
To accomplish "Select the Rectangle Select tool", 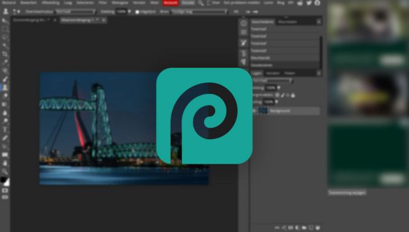I will (x=4, y=29).
